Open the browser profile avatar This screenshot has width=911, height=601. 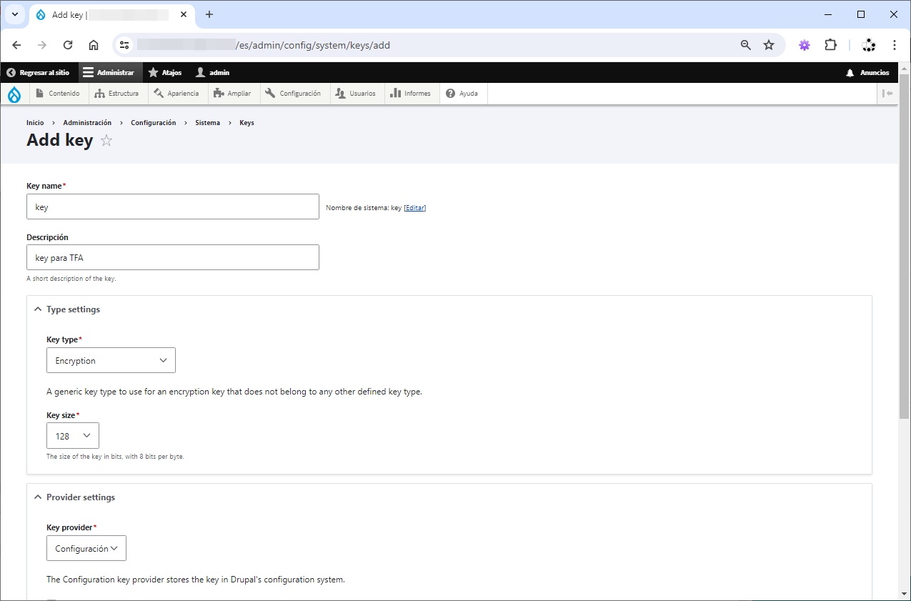coord(868,45)
